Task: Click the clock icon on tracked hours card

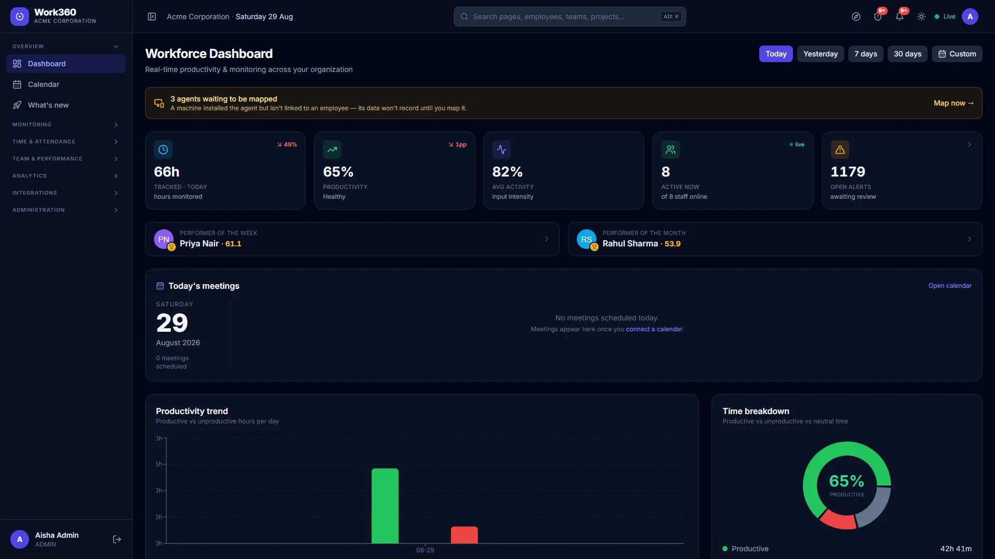Action: (x=163, y=150)
